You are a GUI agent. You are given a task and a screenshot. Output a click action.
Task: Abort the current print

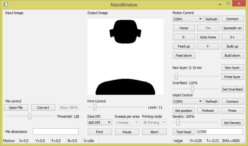coord(154,132)
